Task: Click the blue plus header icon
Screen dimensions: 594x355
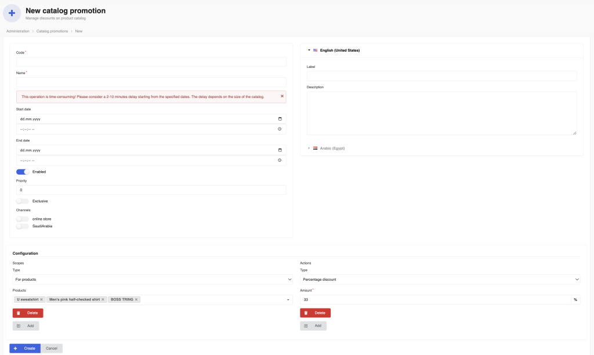Action: click(x=12, y=13)
